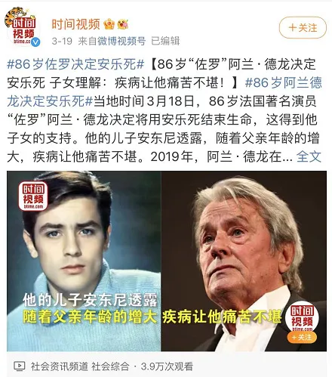Expand the full post with 全文
This screenshot has height=377, width=332.
pos(309,156)
